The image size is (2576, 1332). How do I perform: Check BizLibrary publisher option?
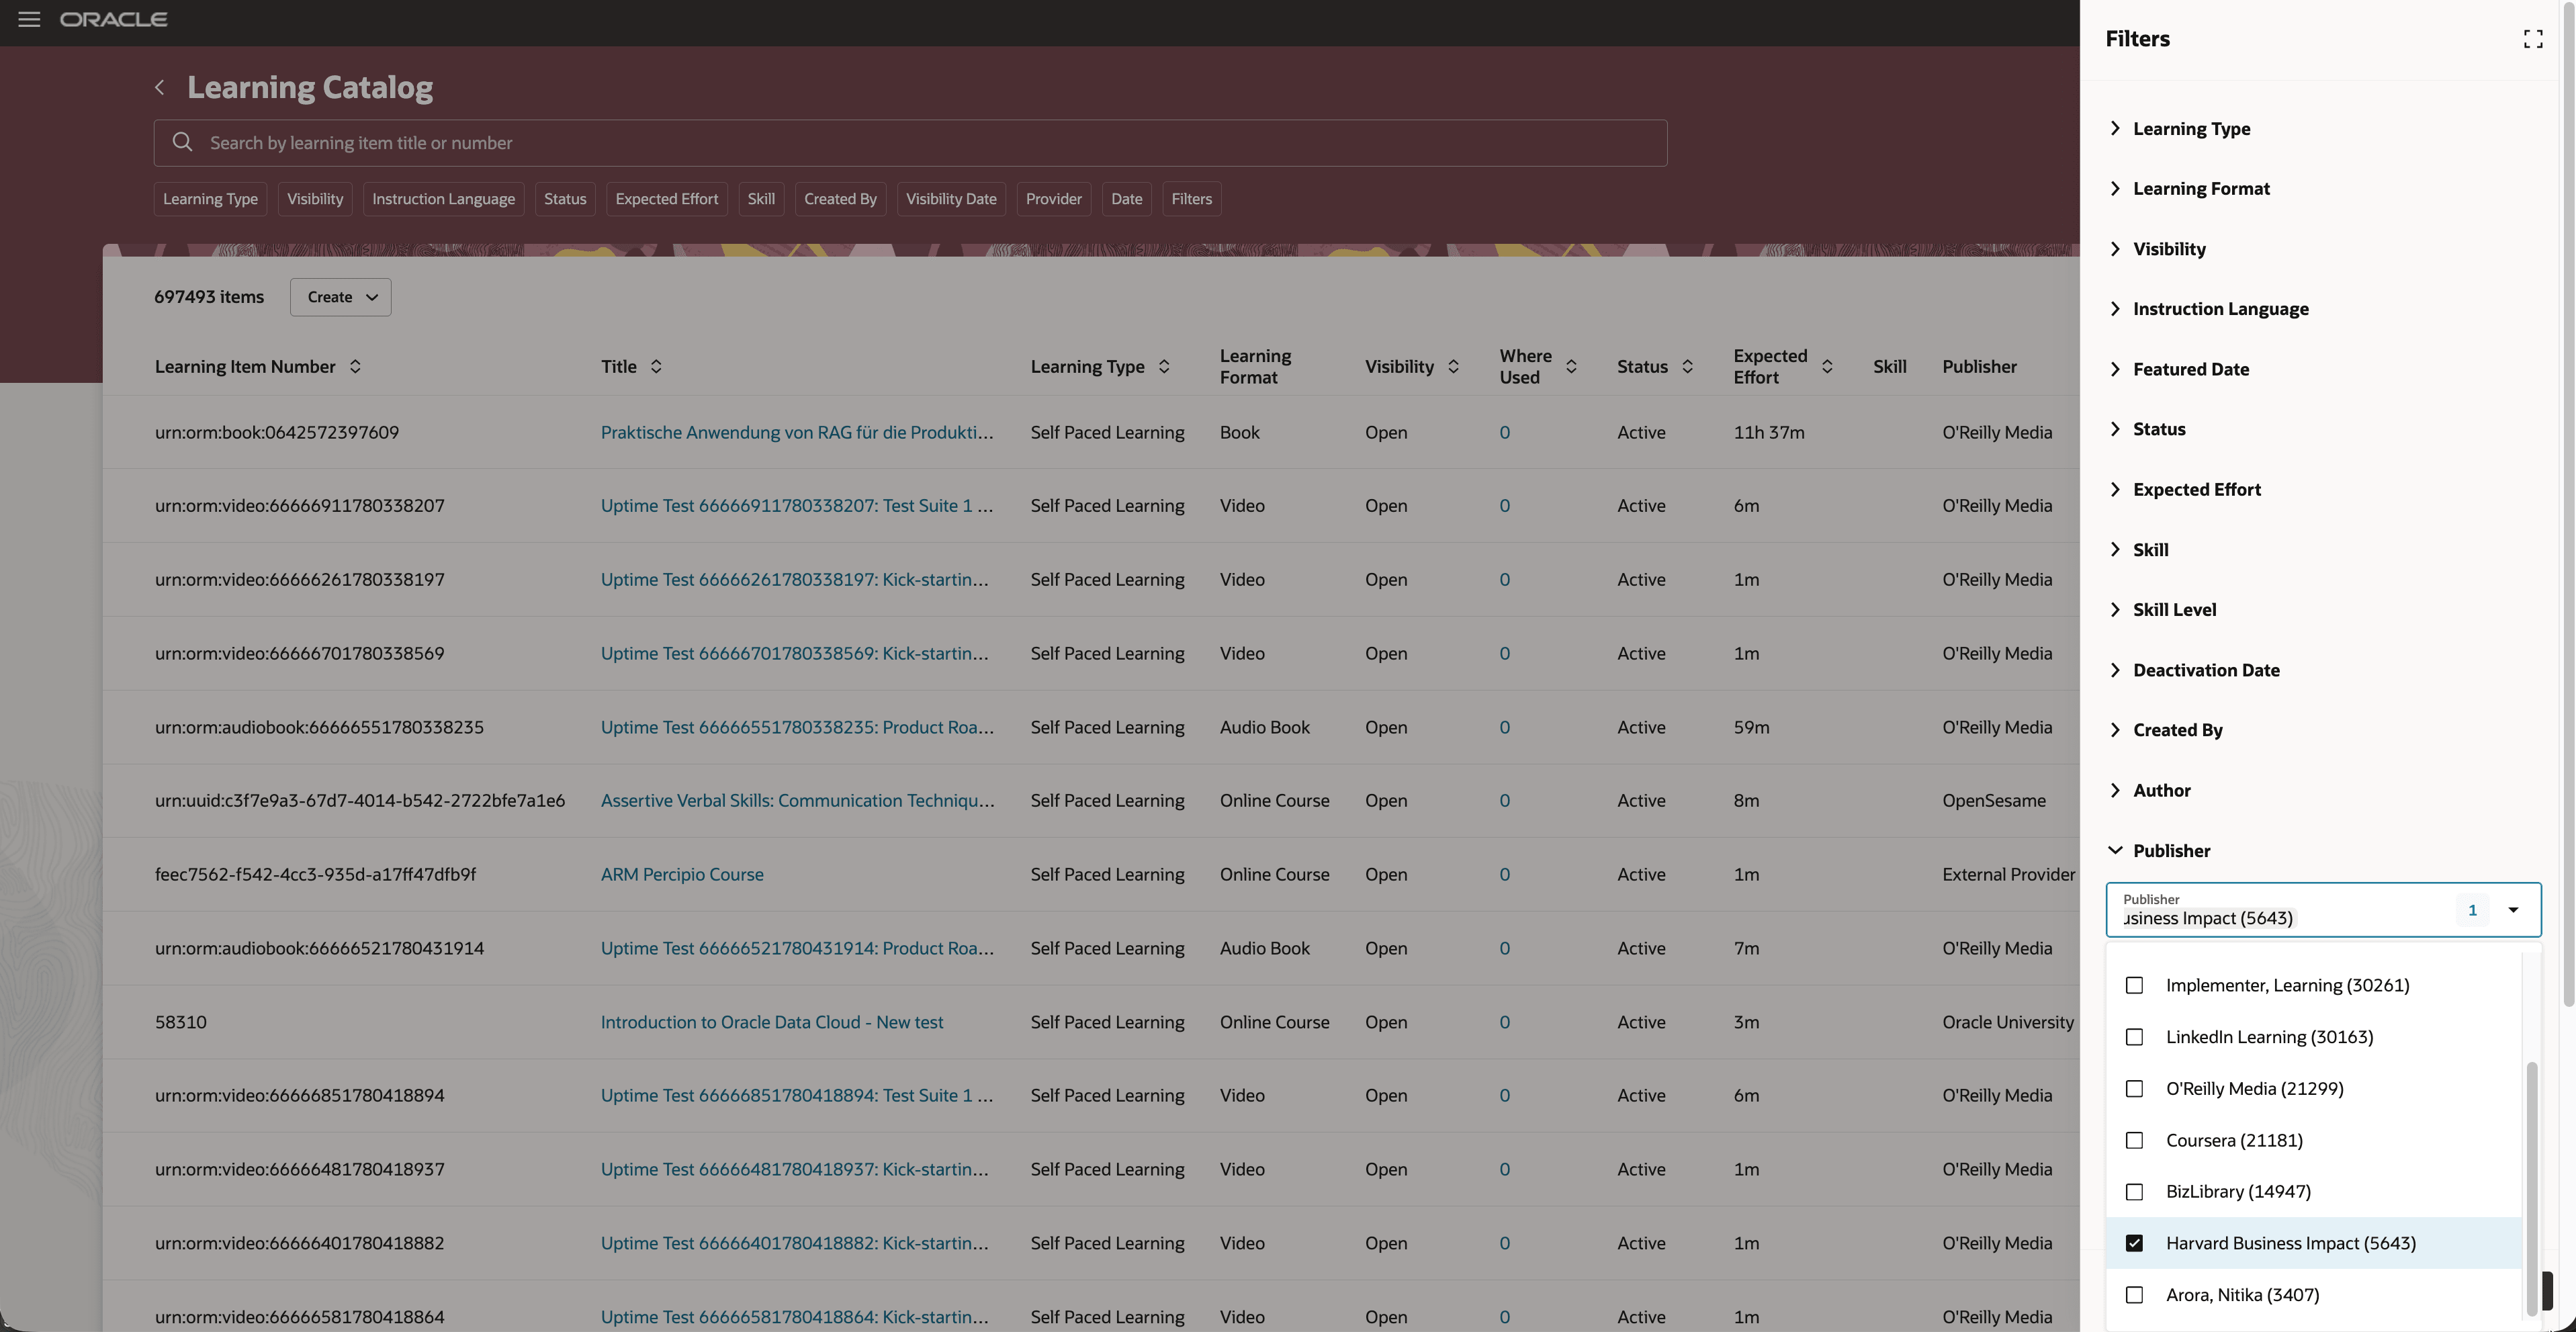2134,1191
